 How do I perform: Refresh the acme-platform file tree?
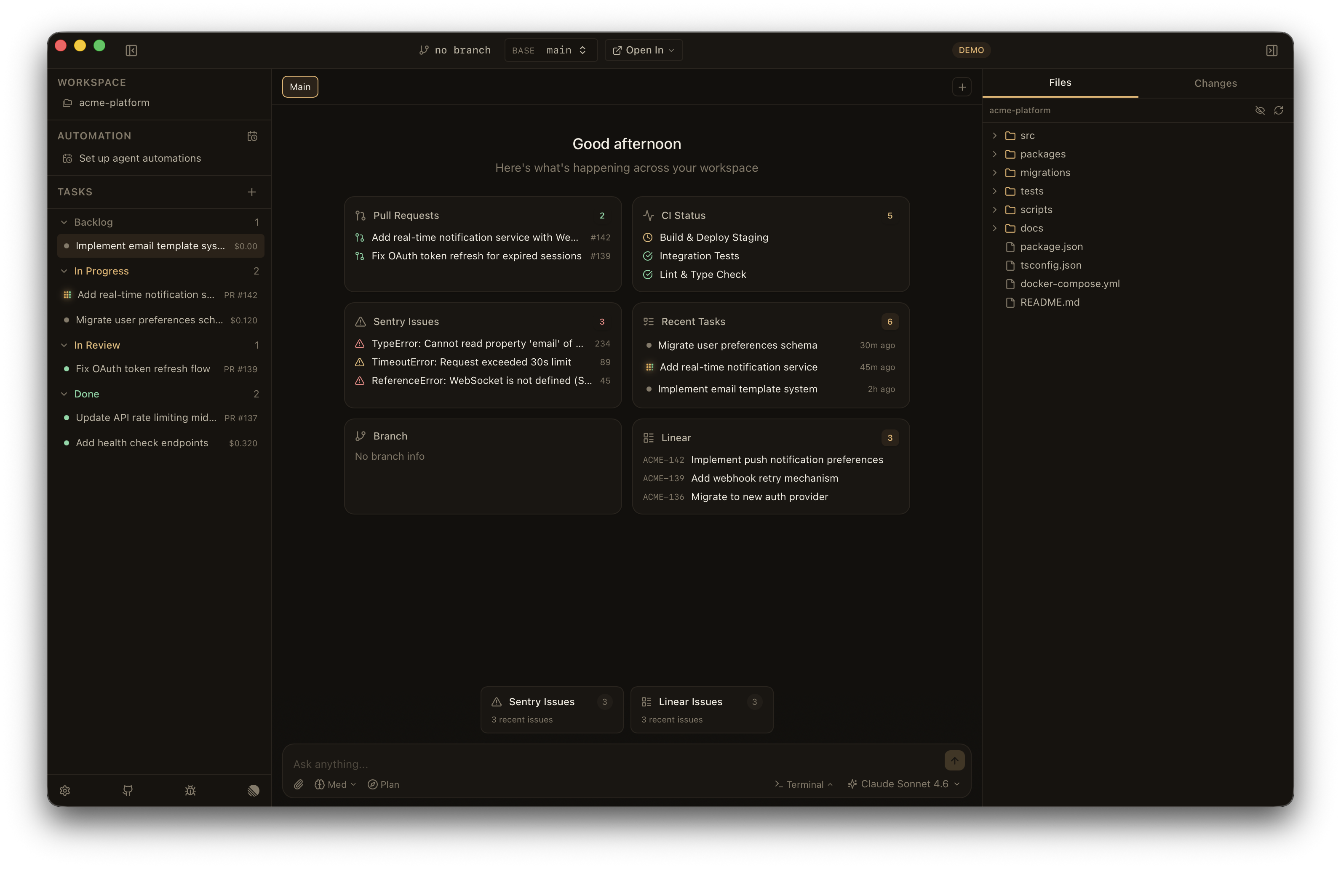(1279, 110)
